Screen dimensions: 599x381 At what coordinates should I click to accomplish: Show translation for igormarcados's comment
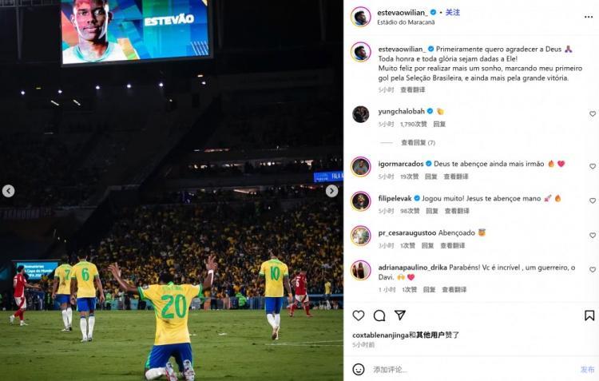pos(456,177)
